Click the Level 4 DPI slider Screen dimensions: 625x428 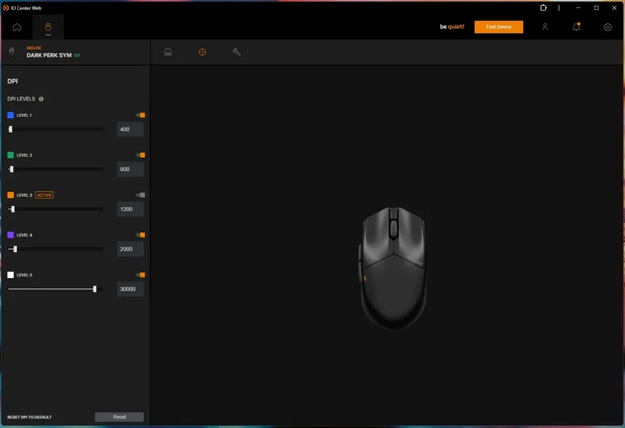click(56, 249)
